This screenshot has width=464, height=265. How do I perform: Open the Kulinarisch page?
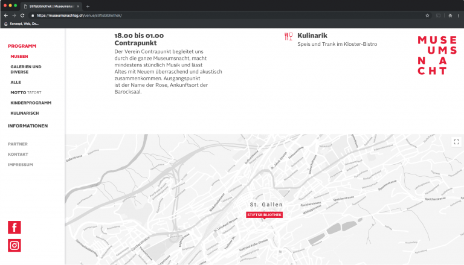pyautogui.click(x=25, y=113)
